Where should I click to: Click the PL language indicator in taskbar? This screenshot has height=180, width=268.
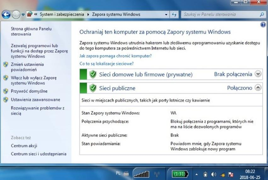(118, 173)
